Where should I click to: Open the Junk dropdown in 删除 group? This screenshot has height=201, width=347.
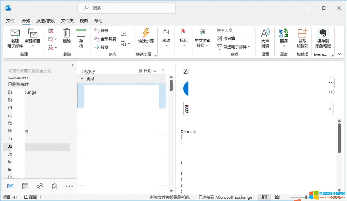pyautogui.click(x=52, y=48)
